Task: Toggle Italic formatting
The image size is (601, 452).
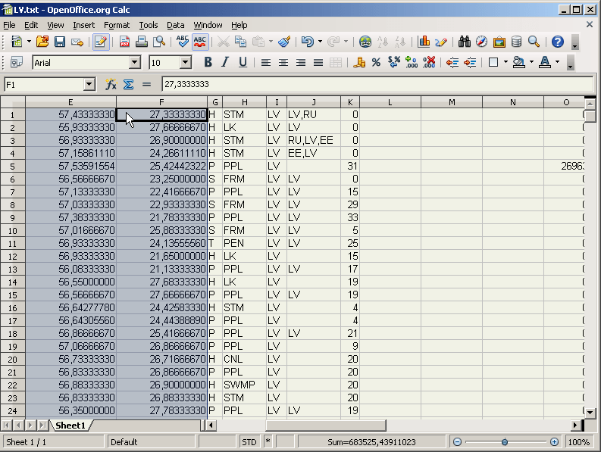Action: click(225, 62)
